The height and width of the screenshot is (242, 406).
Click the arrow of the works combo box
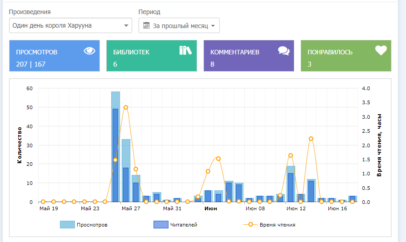(x=126, y=26)
